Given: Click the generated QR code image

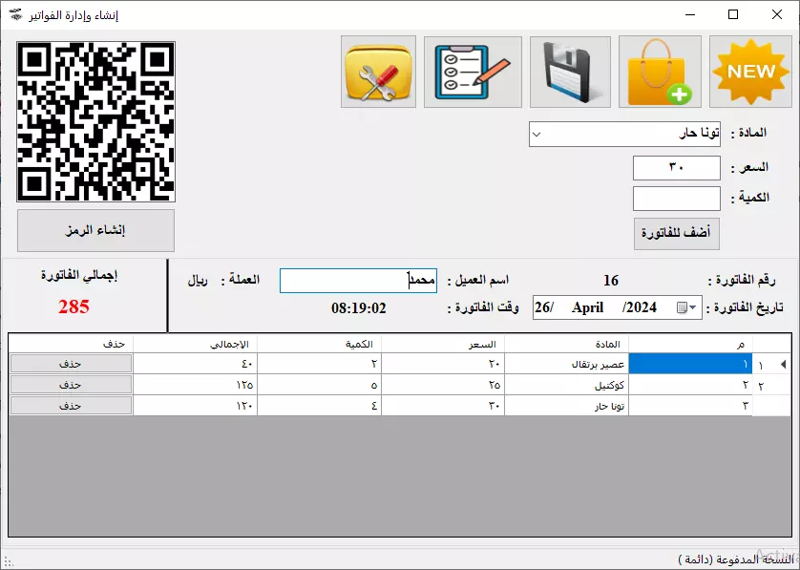Looking at the screenshot, I should tap(94, 120).
